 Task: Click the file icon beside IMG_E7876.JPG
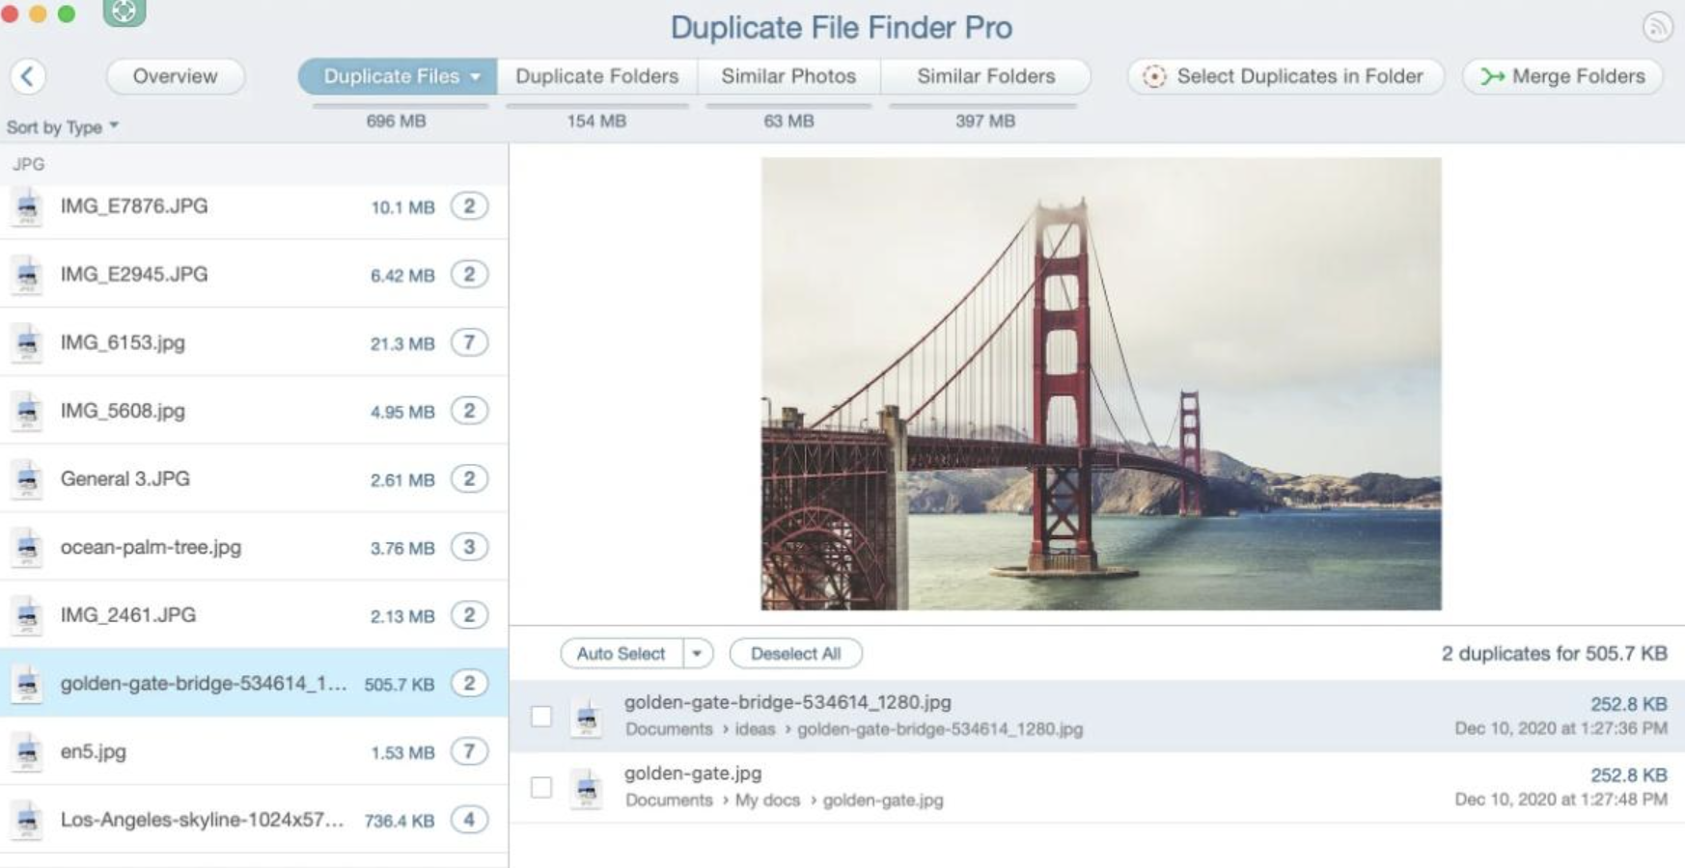click(27, 206)
